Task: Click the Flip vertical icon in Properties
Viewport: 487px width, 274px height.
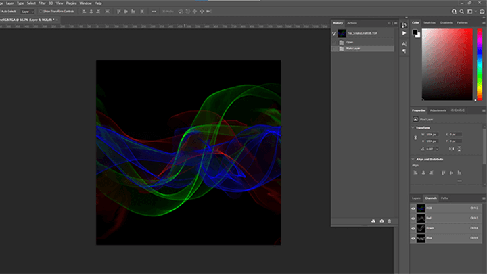Action: (459, 149)
